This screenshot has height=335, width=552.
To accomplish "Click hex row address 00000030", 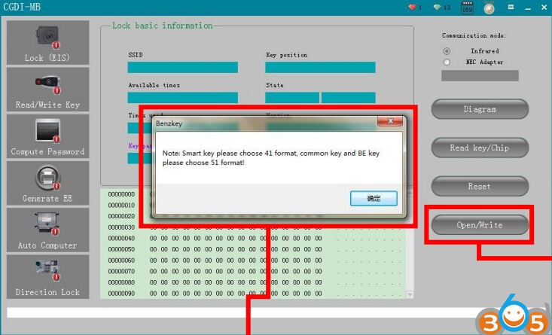I will (121, 227).
